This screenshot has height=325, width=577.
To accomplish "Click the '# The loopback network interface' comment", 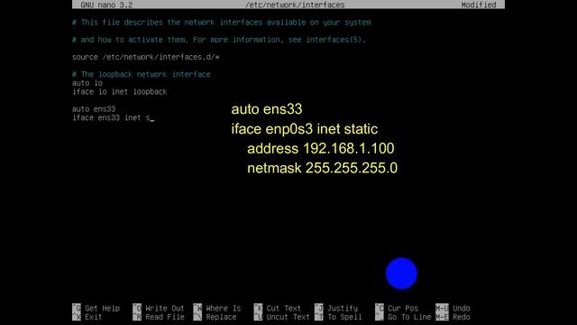I will point(142,74).
